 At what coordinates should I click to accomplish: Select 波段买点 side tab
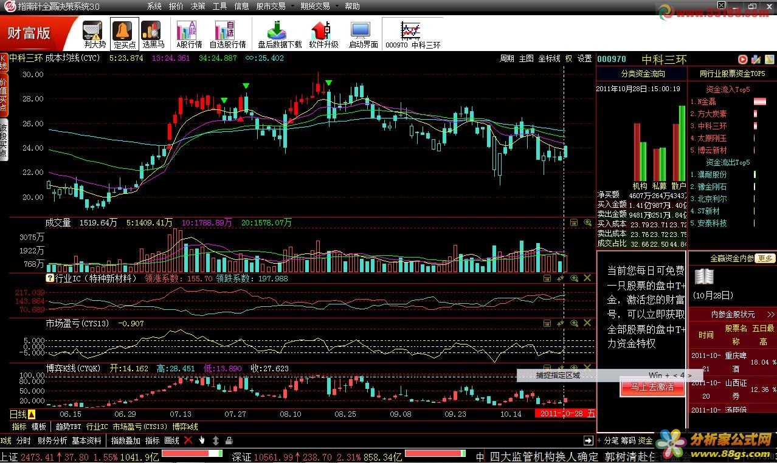[x=4, y=141]
